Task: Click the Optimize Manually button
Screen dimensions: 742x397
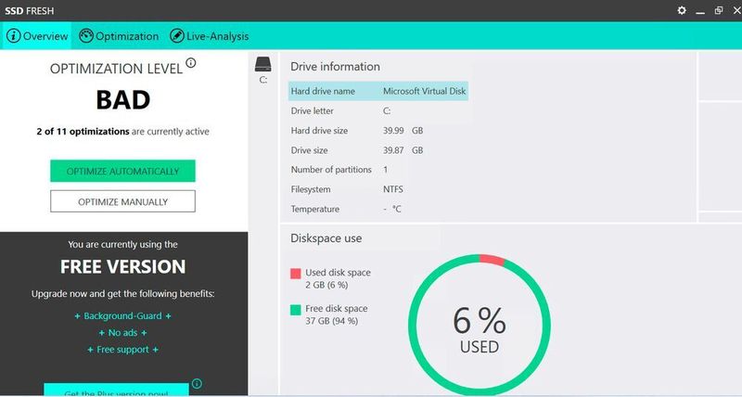Action: [x=122, y=201]
